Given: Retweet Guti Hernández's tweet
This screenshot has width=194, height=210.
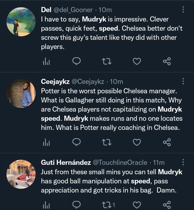Looking at the screenshot, I should [x=107, y=205].
